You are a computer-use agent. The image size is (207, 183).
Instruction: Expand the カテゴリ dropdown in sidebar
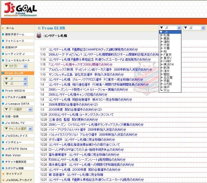16,66
